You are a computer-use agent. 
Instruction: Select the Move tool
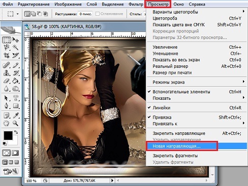click(x=16, y=40)
